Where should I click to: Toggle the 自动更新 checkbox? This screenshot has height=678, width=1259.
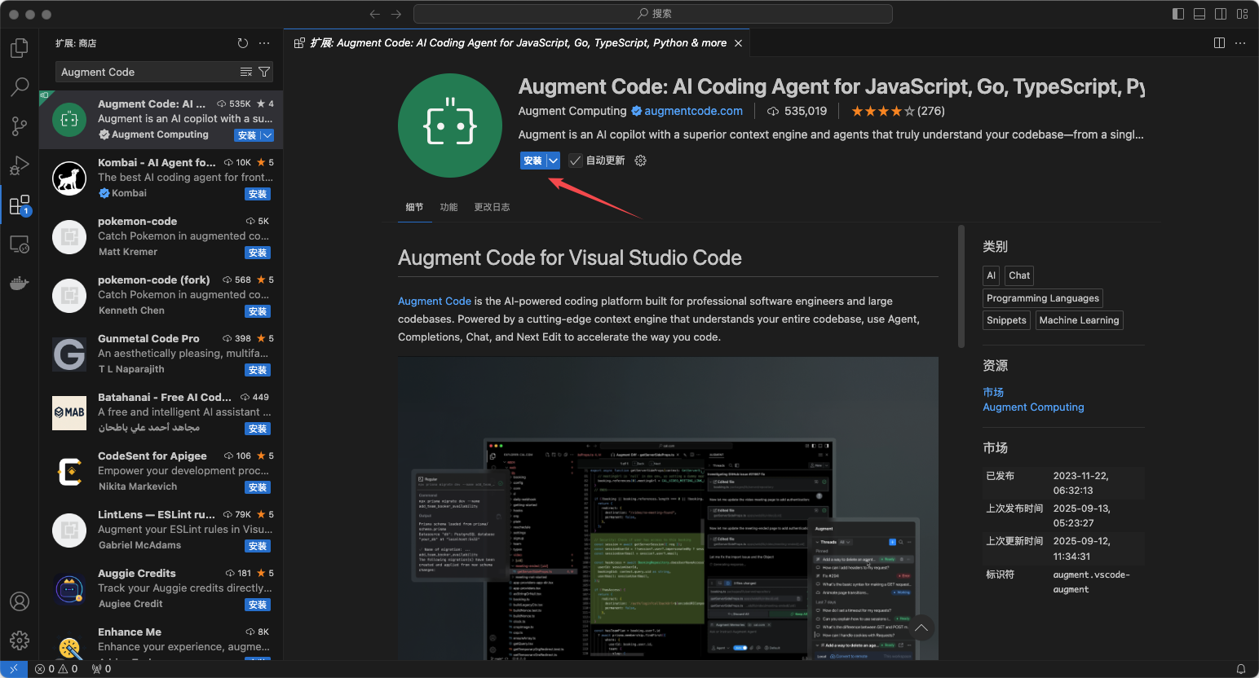point(576,161)
